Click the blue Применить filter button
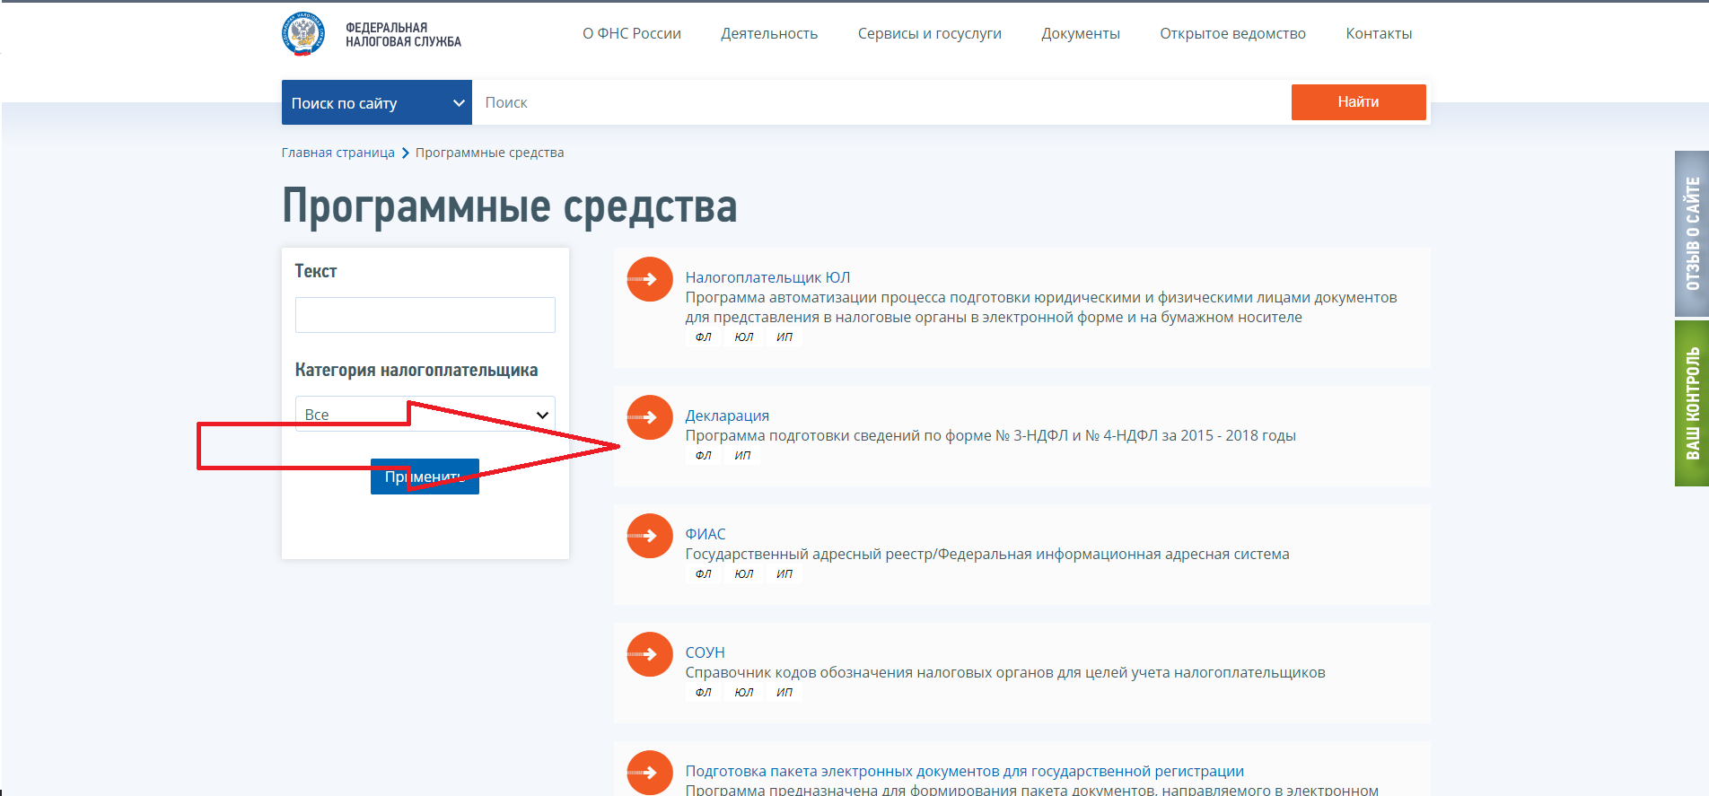This screenshot has height=796, width=1709. click(x=425, y=477)
